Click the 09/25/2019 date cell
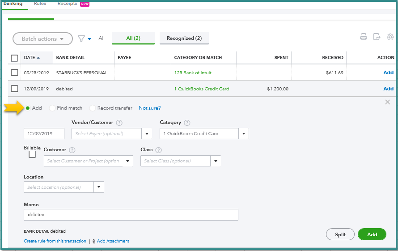Viewport: 398px width, 251px height. coord(36,72)
